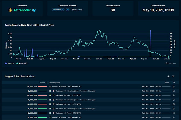
Task: Click the Nov.21 label on the chart axis
Action: (x=76, y=59)
